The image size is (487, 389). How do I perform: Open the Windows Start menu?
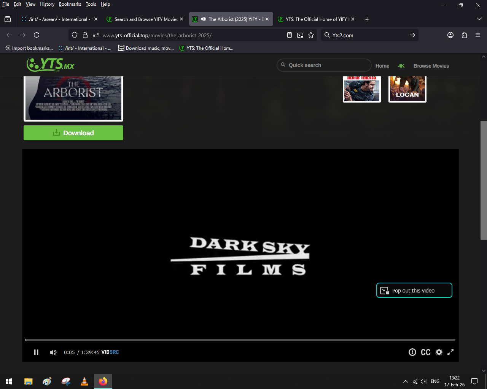coord(9,381)
